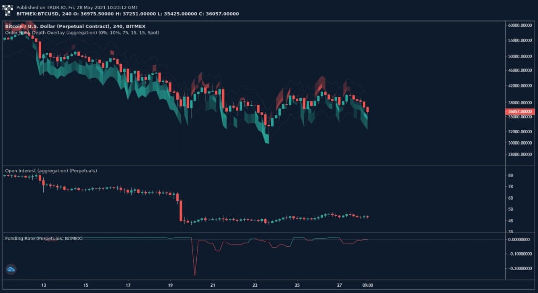
Task: Click the 0.00000000 funding rate axis label
Action: [x=520, y=240]
